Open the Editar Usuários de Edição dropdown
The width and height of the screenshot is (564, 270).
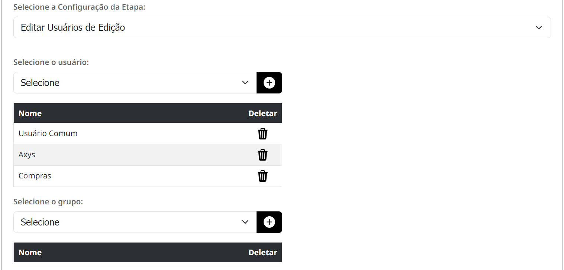click(x=282, y=27)
